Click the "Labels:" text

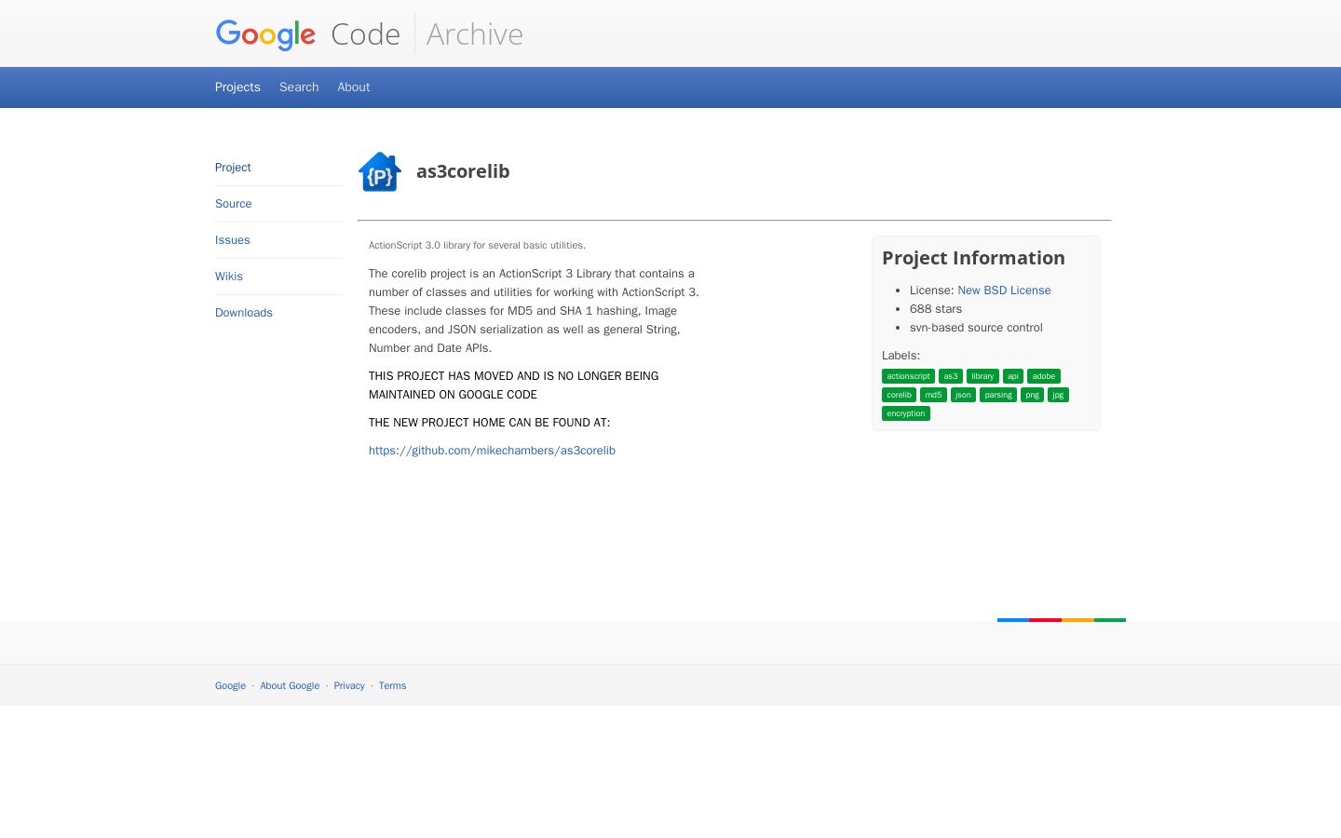[x=901, y=356]
